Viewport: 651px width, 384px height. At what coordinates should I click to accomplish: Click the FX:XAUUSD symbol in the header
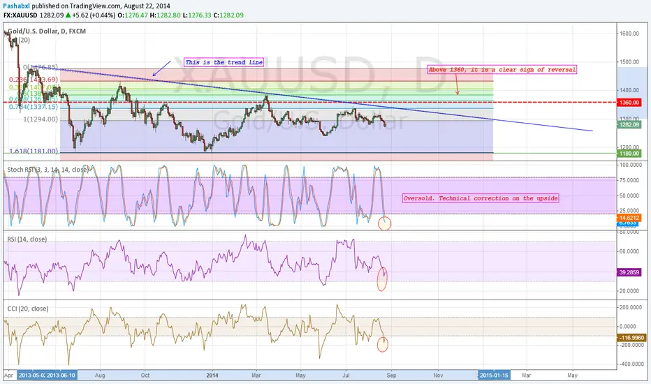(20, 15)
